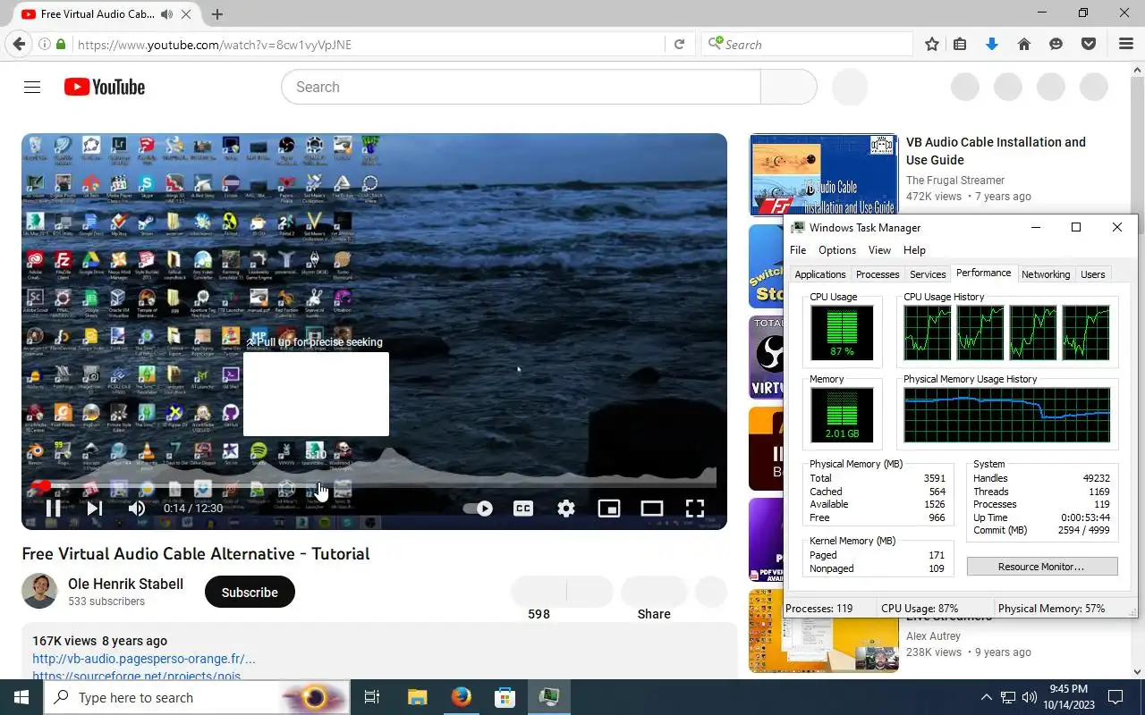This screenshot has height=715, width=1145.
Task: Select Task Manager taskbar icon
Action: pos(549,697)
